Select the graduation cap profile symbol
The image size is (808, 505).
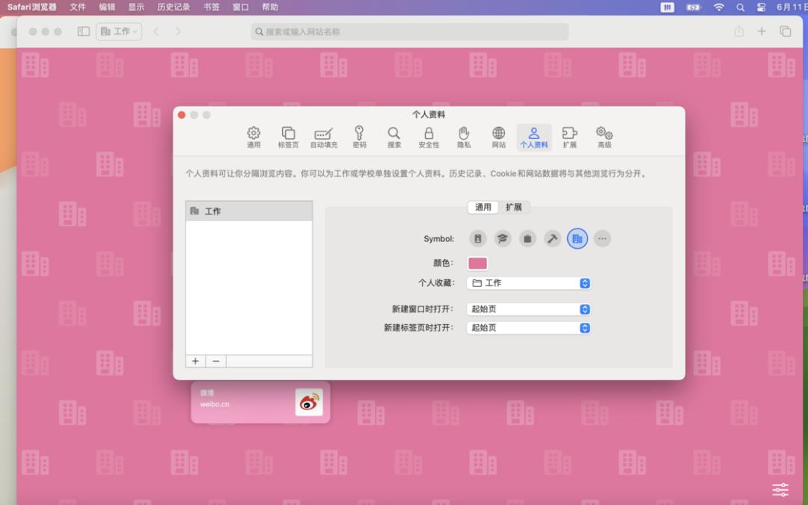click(x=503, y=239)
